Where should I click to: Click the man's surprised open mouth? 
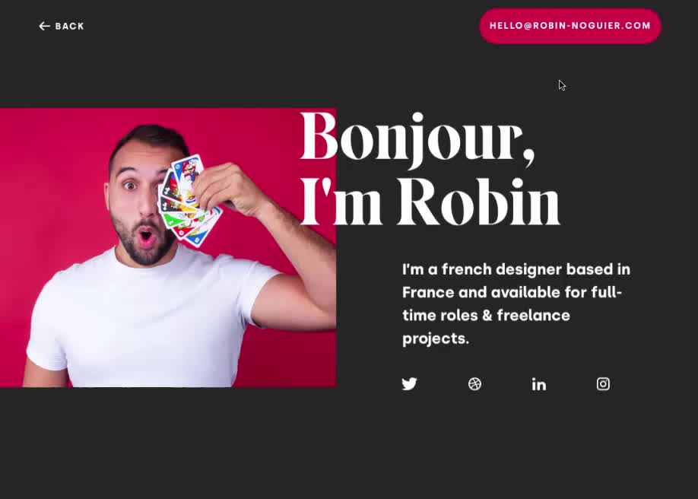click(145, 236)
